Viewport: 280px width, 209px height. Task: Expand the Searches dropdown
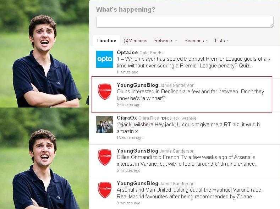[x=196, y=41]
